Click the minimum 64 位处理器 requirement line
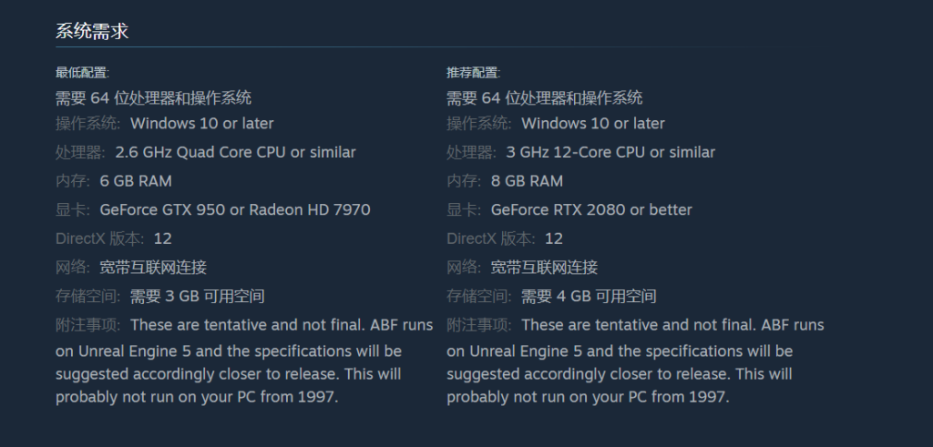Screen dimensions: 933x447 tap(153, 97)
